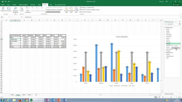Toggle Mostrar todos los comentarios

point(54,10)
